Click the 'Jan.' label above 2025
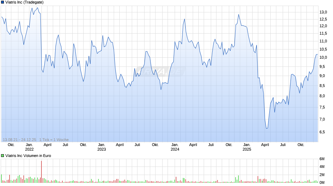 point(247,145)
